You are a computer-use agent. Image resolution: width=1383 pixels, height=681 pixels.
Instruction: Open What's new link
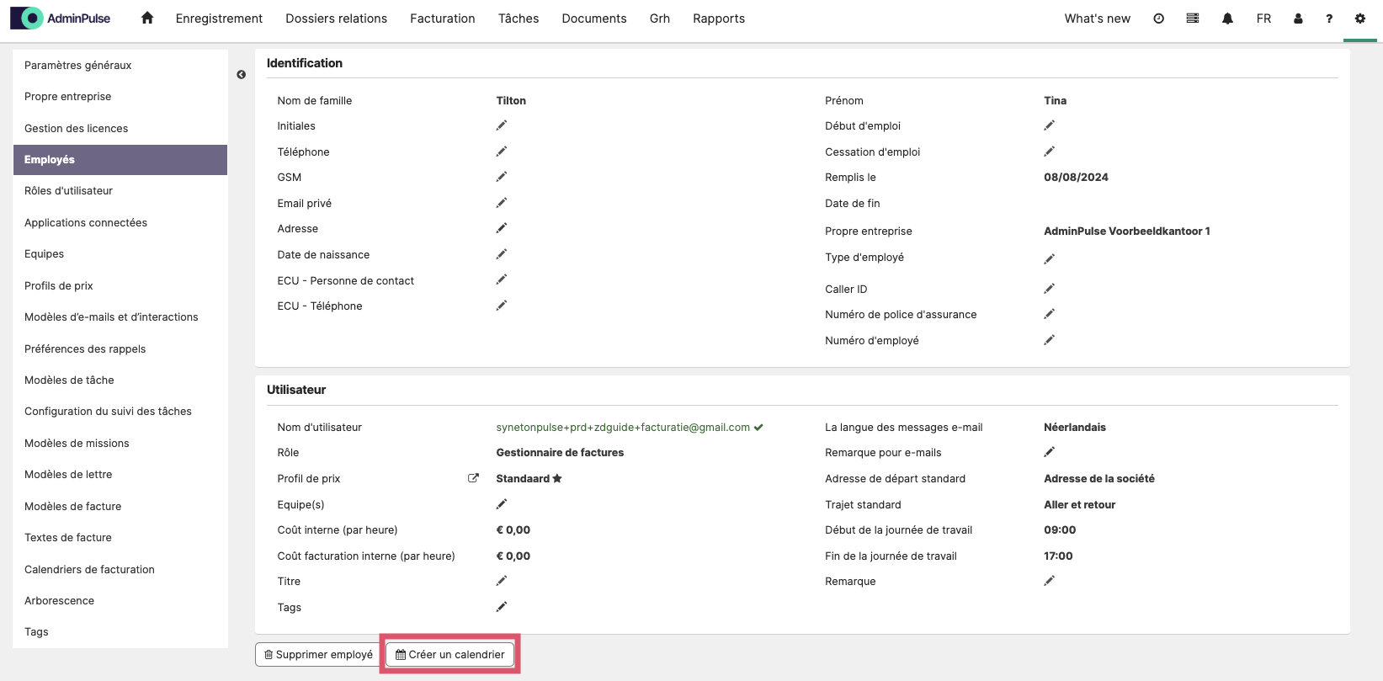pos(1098,19)
